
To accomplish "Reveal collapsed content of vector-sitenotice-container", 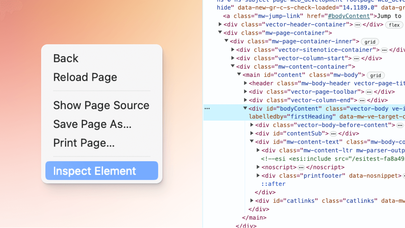I will coord(384,50).
